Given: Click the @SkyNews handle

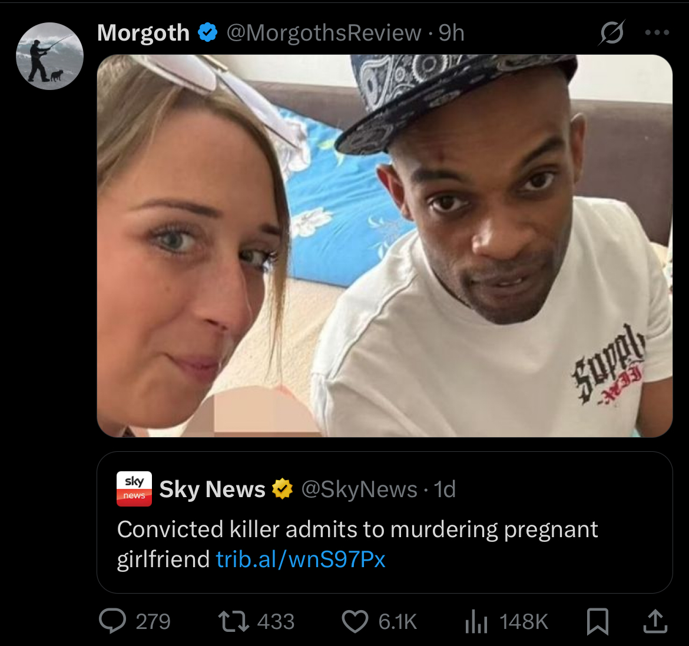Looking at the screenshot, I should tap(359, 490).
